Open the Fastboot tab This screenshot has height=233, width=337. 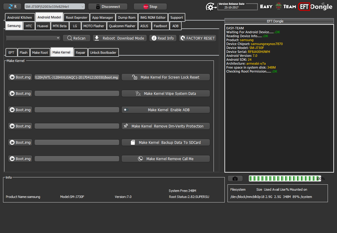(160, 26)
